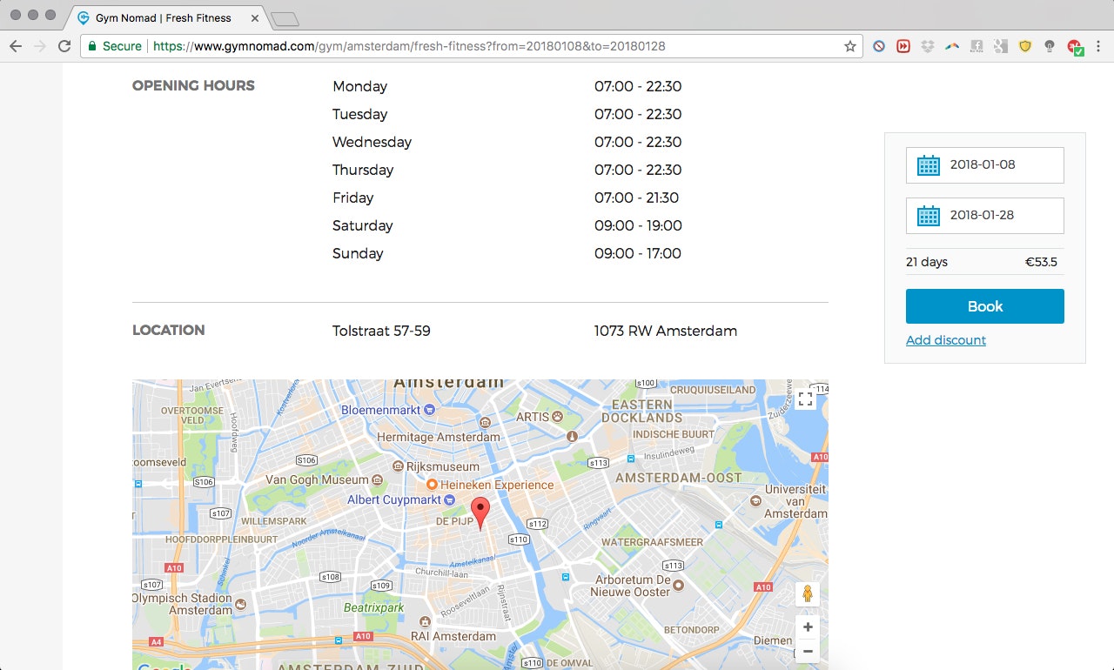Image resolution: width=1114 pixels, height=670 pixels.
Task: Select the Street View pegman on the map
Action: 807,594
